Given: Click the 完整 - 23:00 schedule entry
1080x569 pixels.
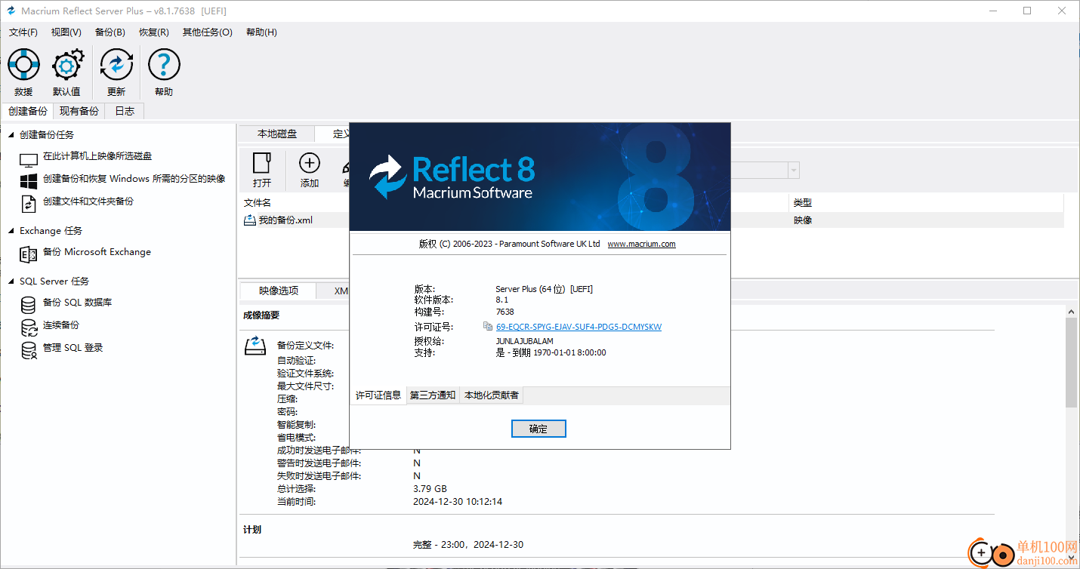Looking at the screenshot, I should point(468,545).
